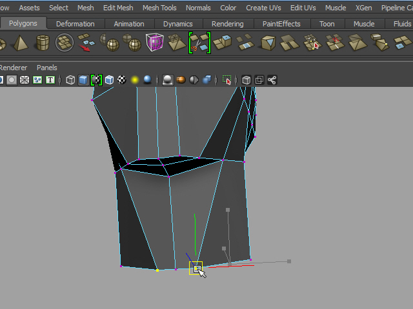Click the polygon pipe shelf icon
Viewport: 413px width, 309px height.
click(43, 44)
